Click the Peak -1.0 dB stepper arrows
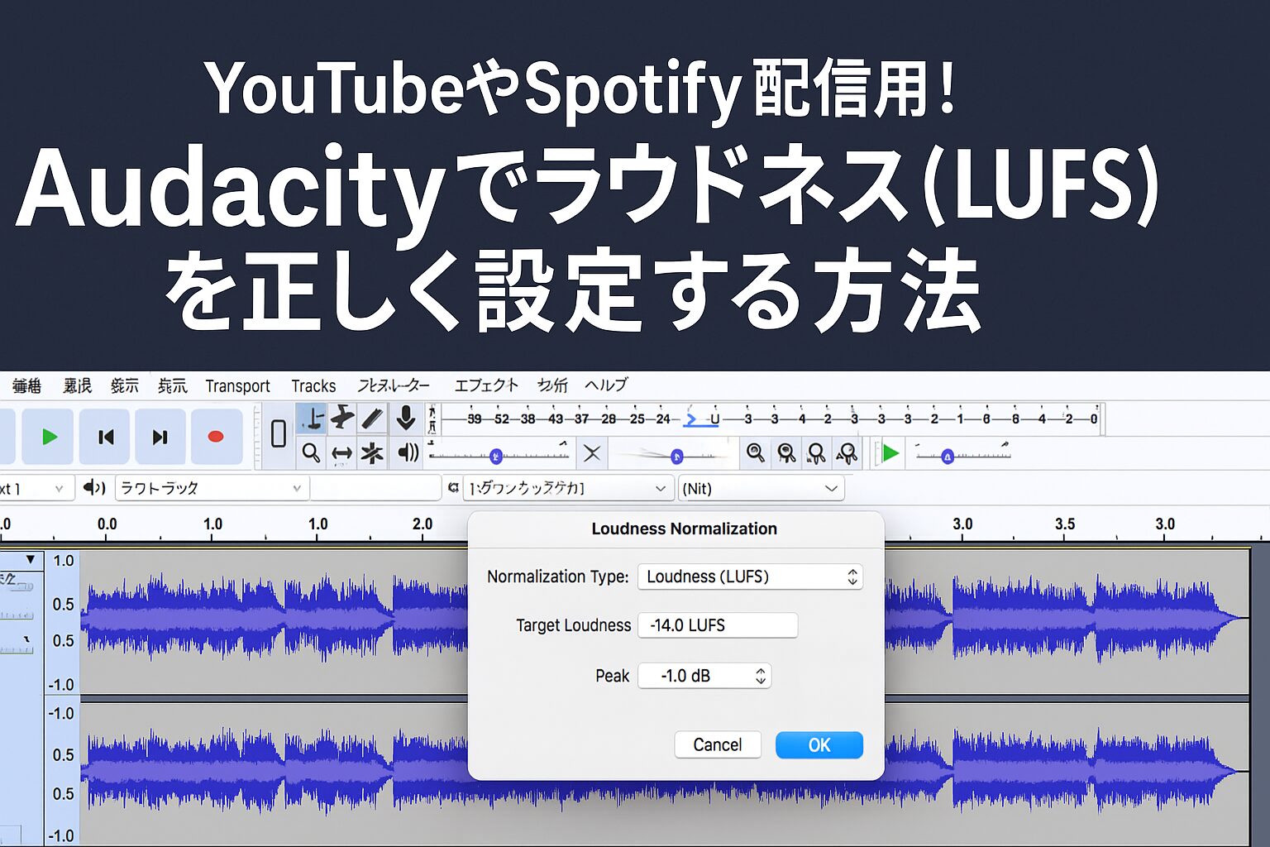The width and height of the screenshot is (1270, 847). 761,676
